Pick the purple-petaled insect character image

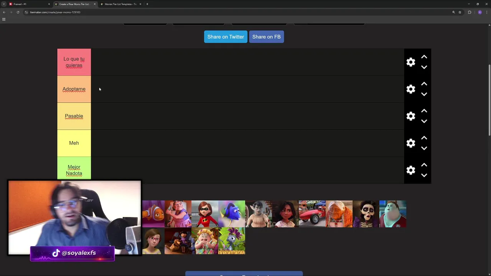[x=232, y=241]
